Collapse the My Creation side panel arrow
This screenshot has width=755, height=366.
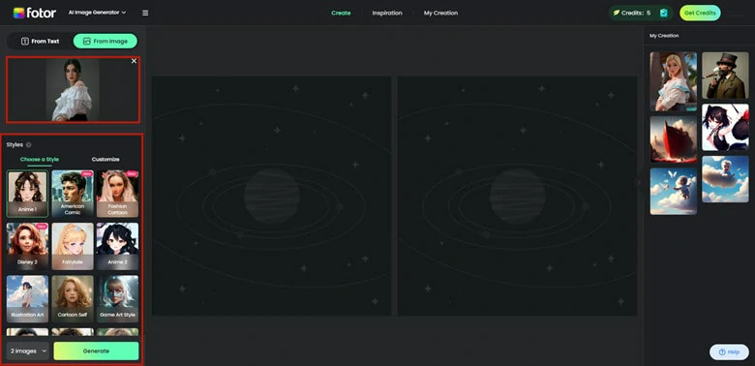(x=640, y=182)
